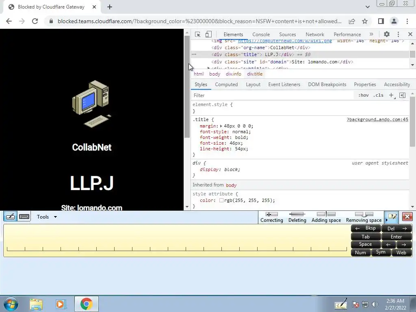Play the Adding space gesture demo

[326, 217]
